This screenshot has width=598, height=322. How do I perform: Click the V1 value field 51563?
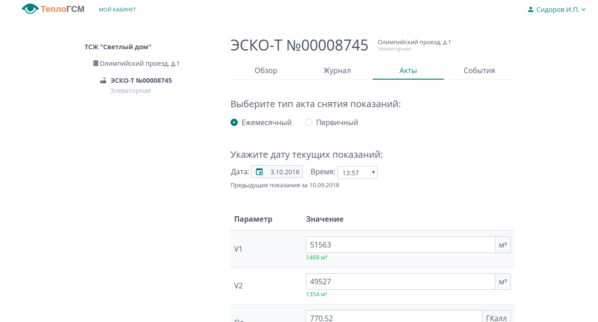[400, 245]
